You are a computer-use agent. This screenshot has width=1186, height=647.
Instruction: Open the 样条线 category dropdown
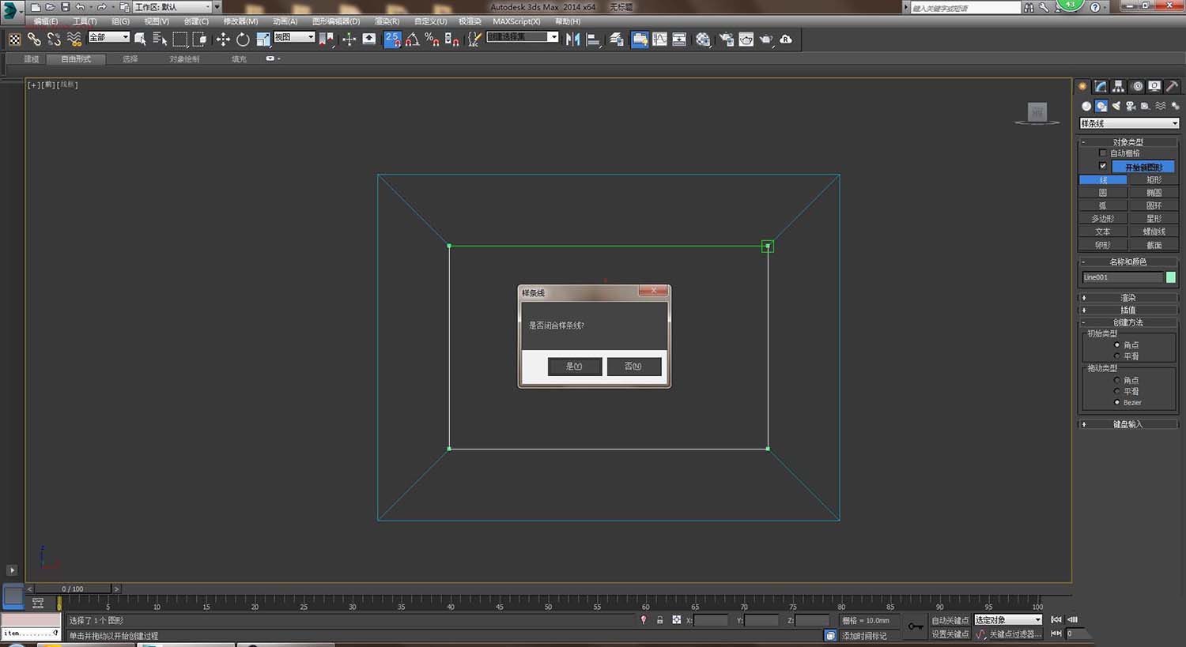(1129, 123)
